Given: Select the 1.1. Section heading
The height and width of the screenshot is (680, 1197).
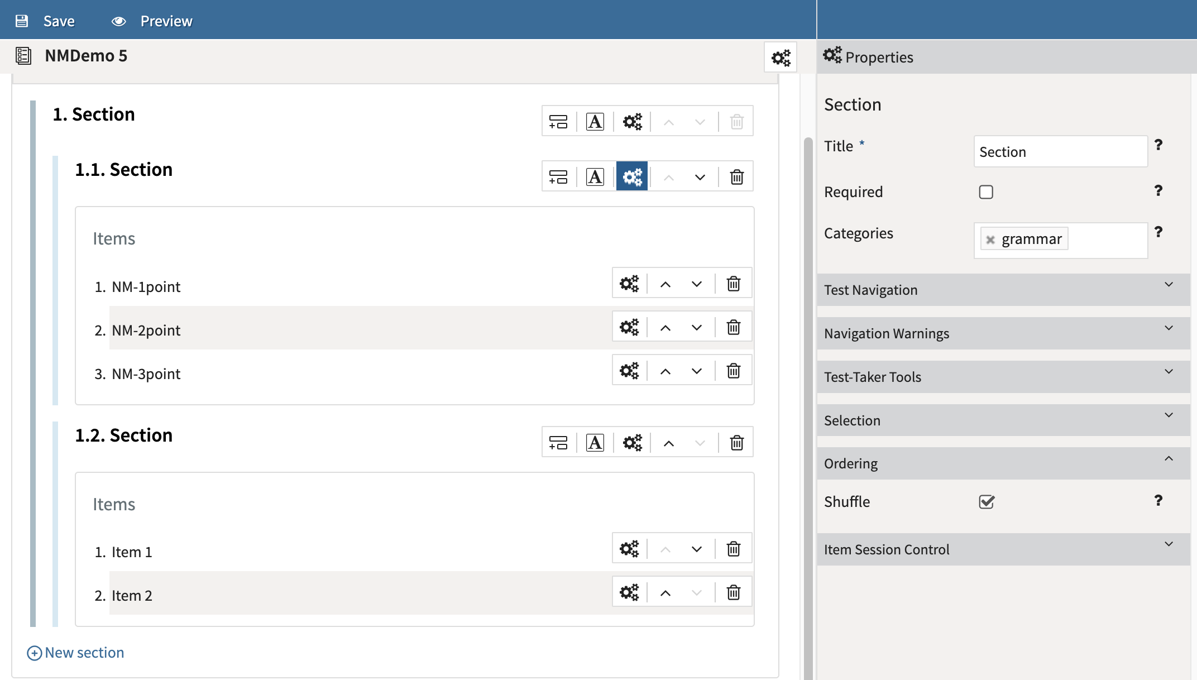Looking at the screenshot, I should click(x=124, y=170).
